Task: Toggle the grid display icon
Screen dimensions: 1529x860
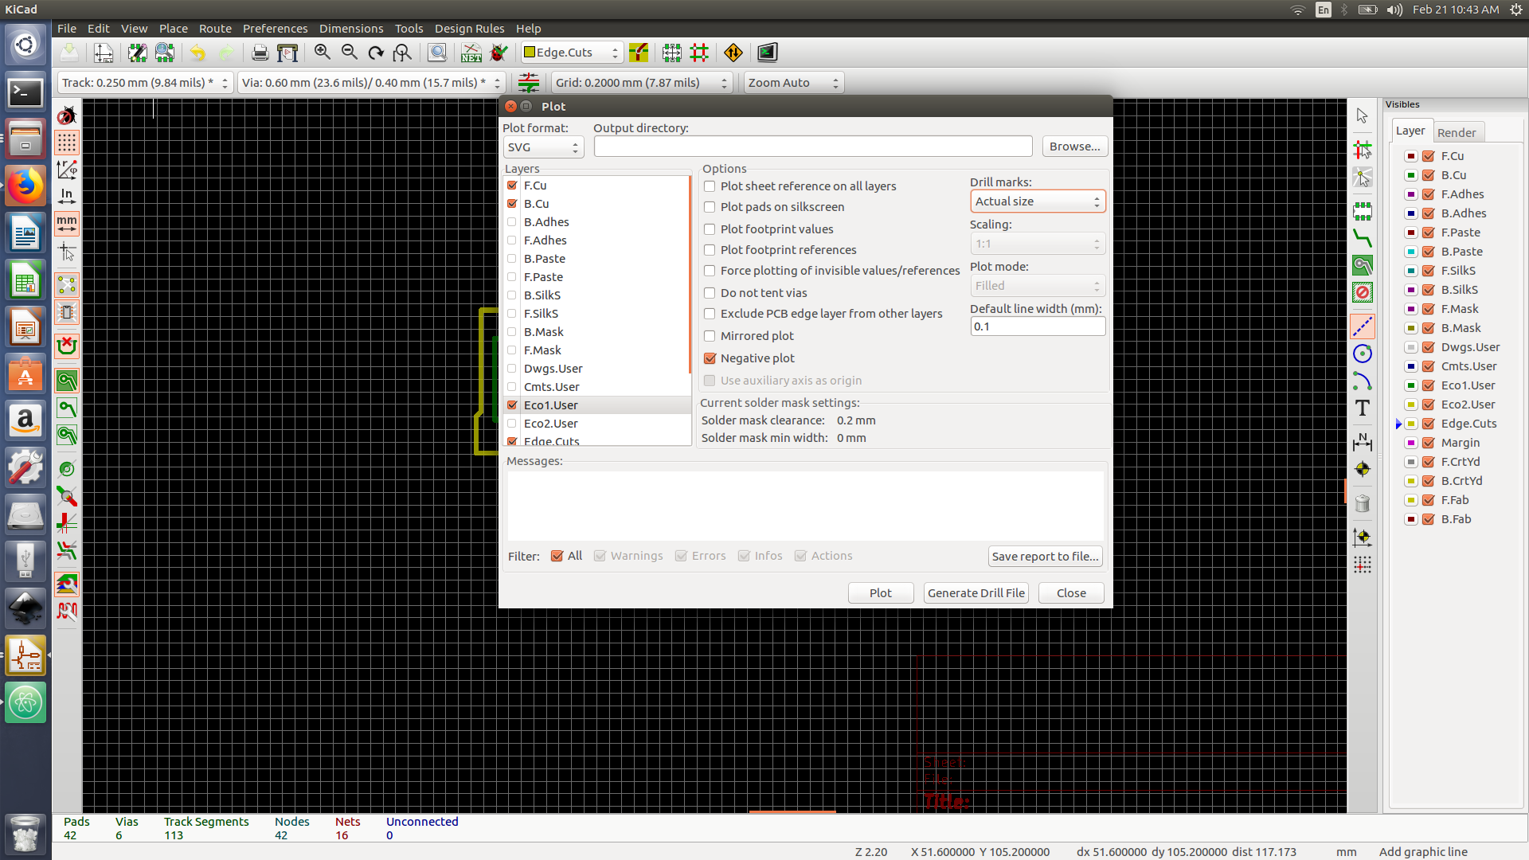Action: tap(67, 143)
